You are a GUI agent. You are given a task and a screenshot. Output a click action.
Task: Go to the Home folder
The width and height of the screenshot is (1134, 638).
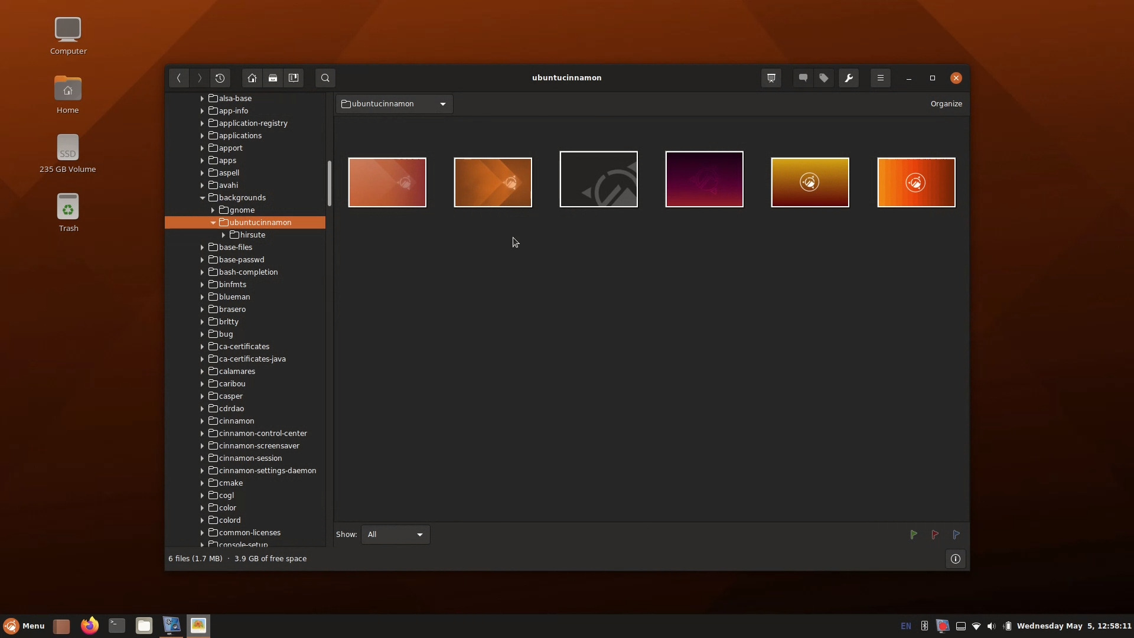tap(252, 77)
